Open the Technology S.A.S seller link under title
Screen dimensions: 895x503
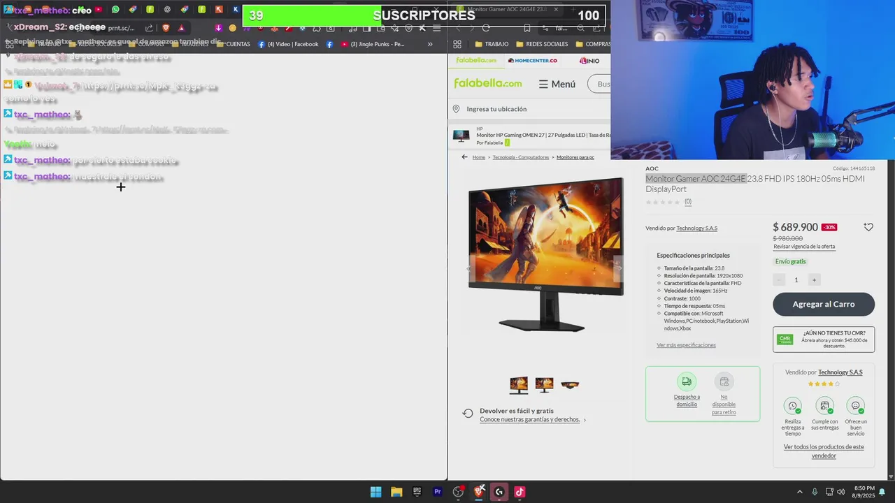696,228
